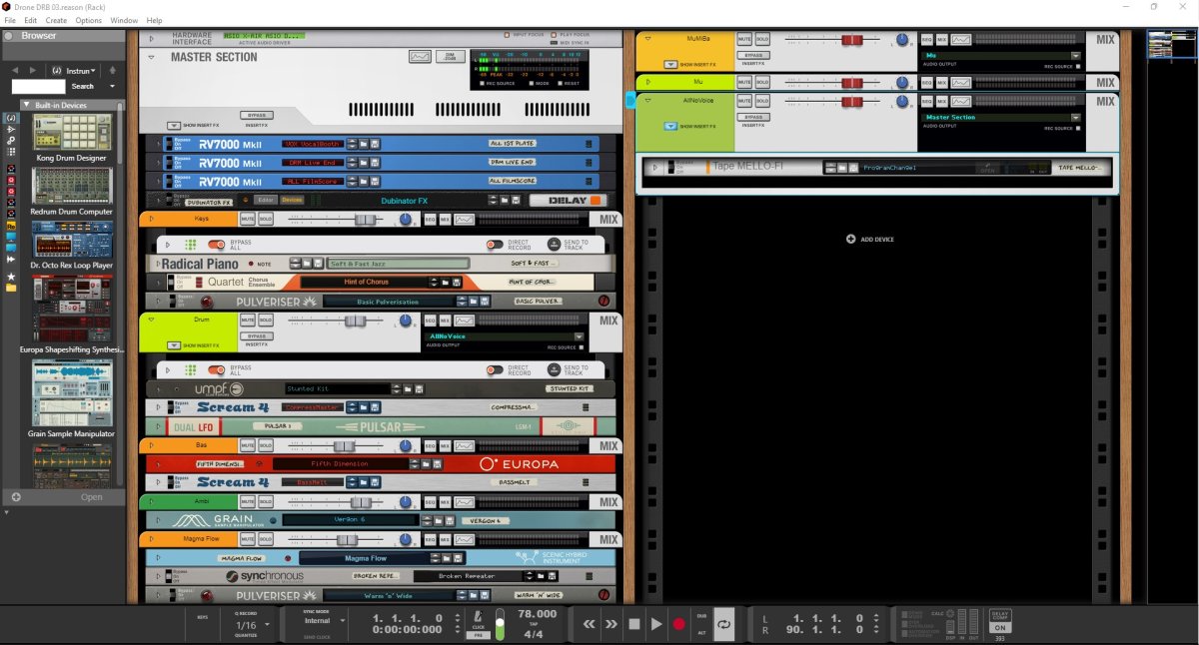The image size is (1199, 645).
Task: Click the Fast Forward transport button
Action: 610,624
